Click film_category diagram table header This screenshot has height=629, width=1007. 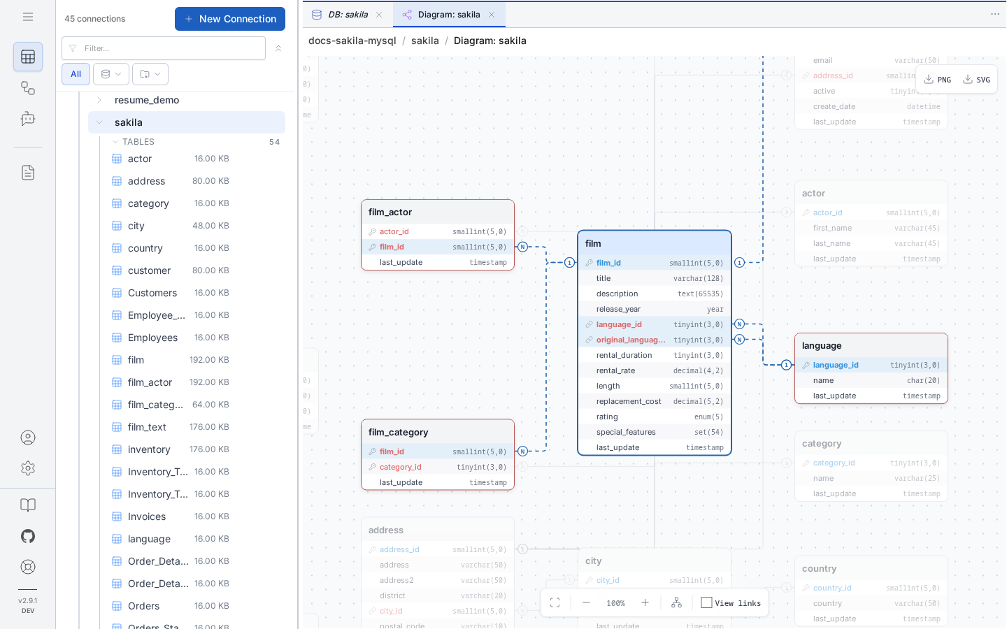coord(438,432)
